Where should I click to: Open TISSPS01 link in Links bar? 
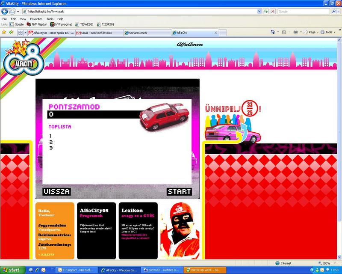(106, 24)
